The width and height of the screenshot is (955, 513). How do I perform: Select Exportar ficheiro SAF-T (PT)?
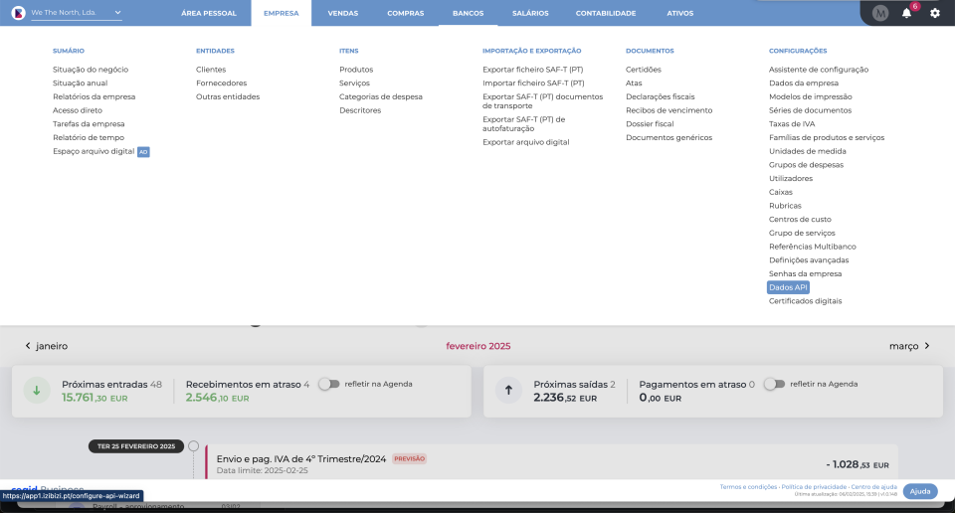(x=532, y=70)
